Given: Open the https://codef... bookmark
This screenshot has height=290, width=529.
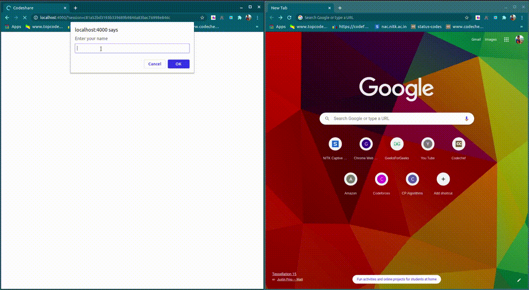Looking at the screenshot, I should tap(351, 26).
